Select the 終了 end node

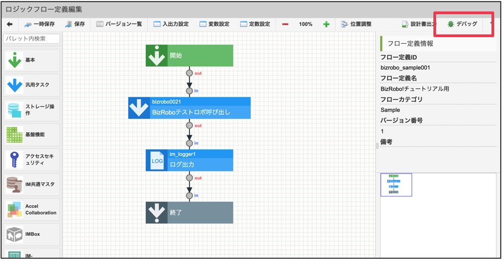[190, 212]
